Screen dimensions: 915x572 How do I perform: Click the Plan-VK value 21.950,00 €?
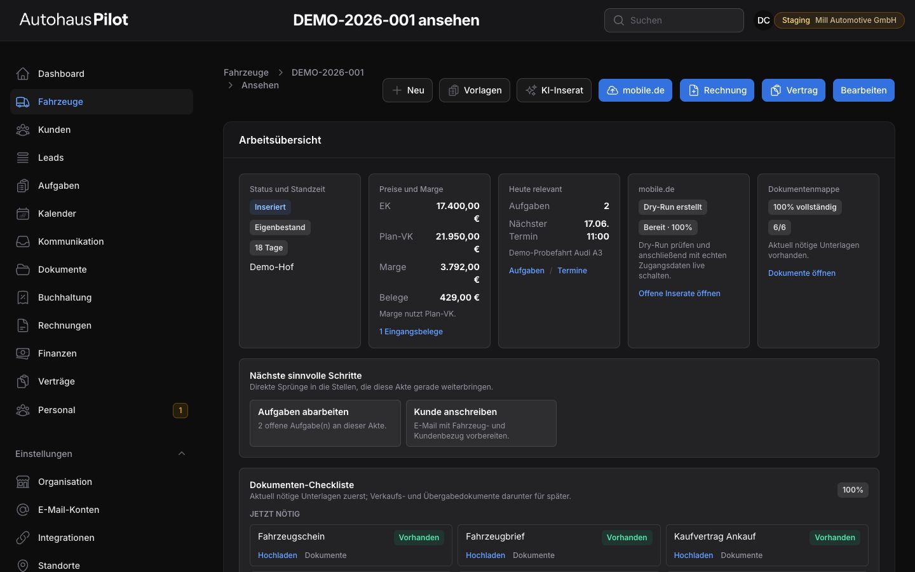pyautogui.click(x=457, y=243)
